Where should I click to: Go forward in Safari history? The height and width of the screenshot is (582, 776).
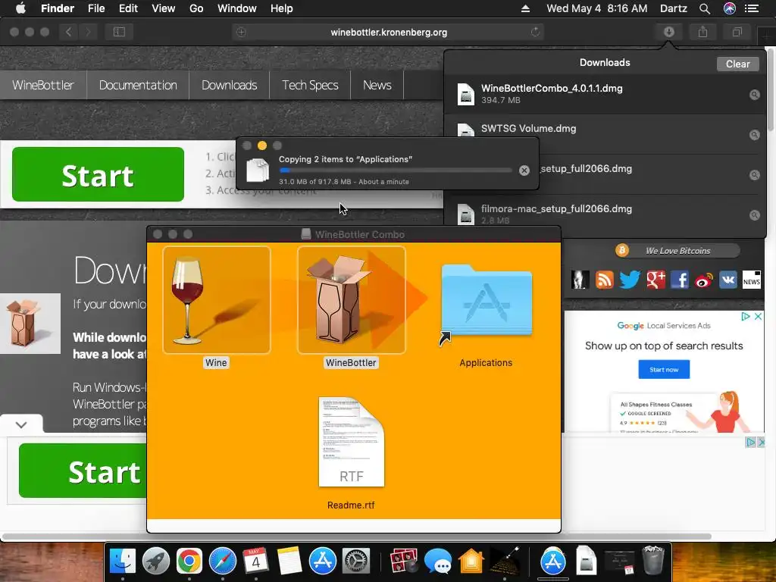(x=88, y=32)
